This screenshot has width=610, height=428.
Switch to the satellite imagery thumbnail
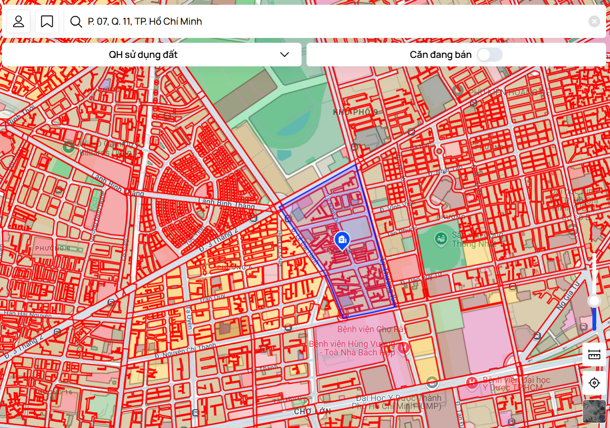click(x=594, y=411)
